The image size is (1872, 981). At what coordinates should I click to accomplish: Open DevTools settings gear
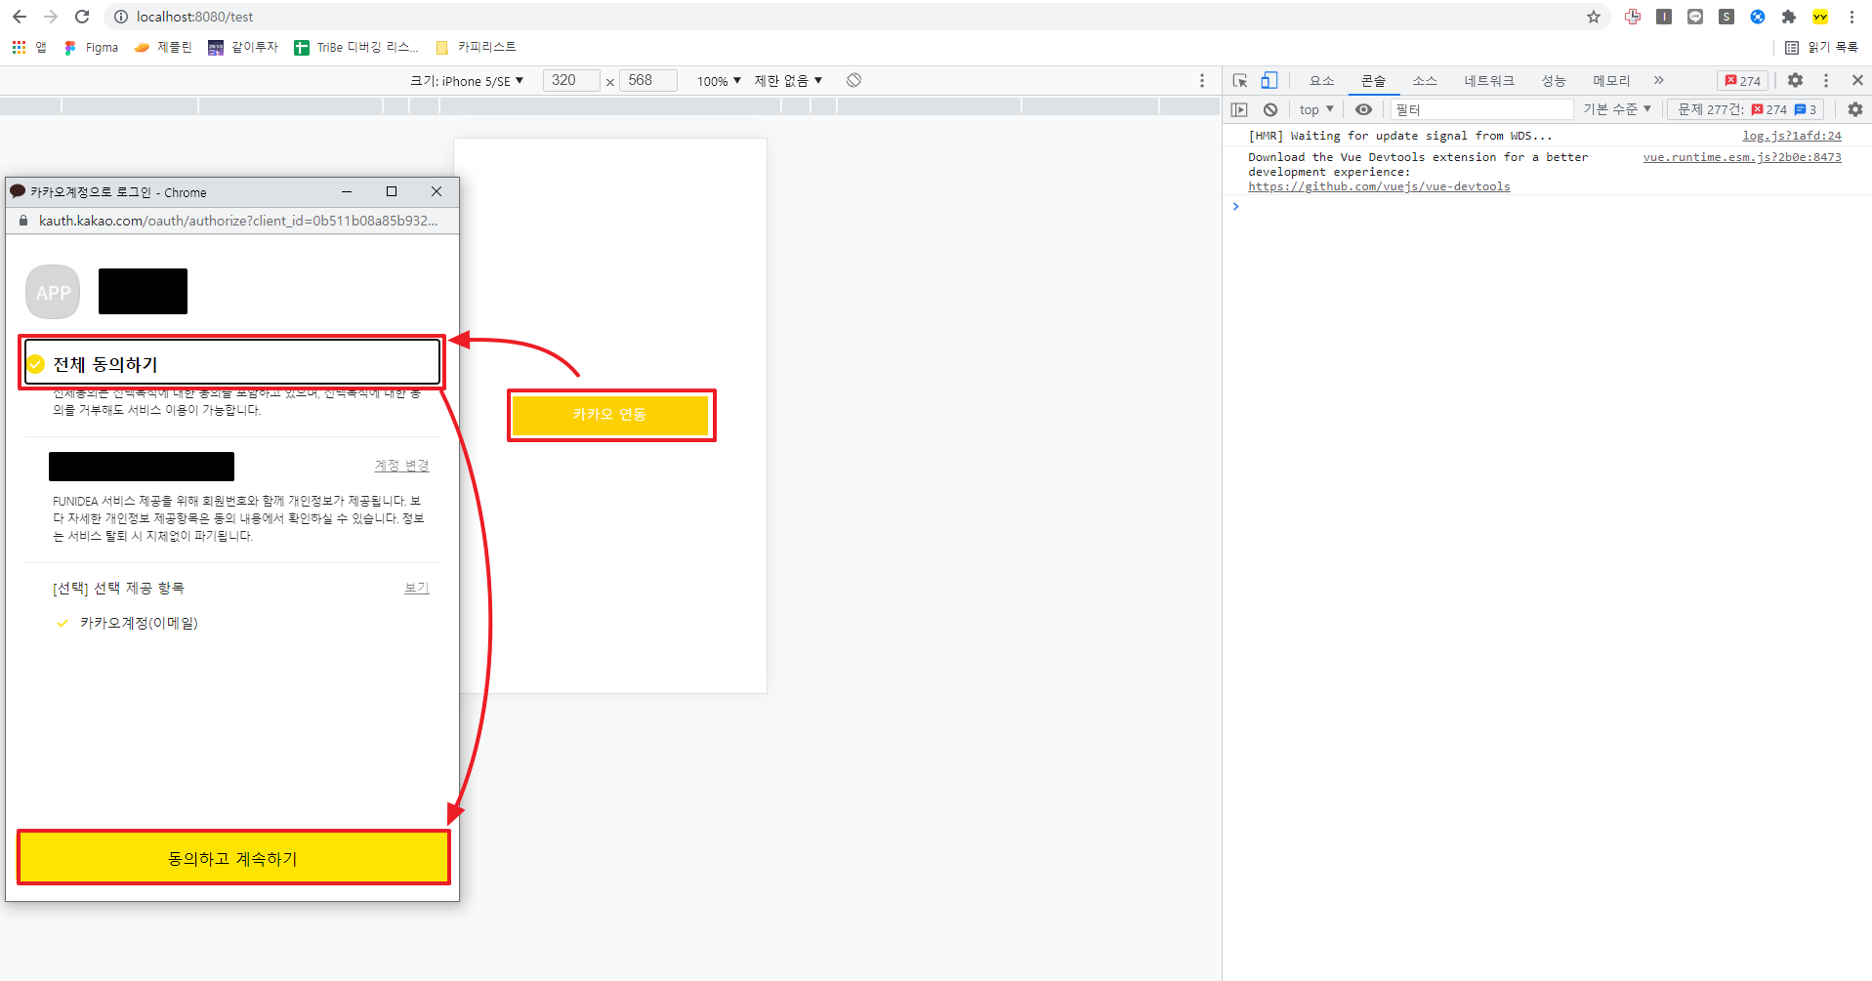tap(1795, 80)
